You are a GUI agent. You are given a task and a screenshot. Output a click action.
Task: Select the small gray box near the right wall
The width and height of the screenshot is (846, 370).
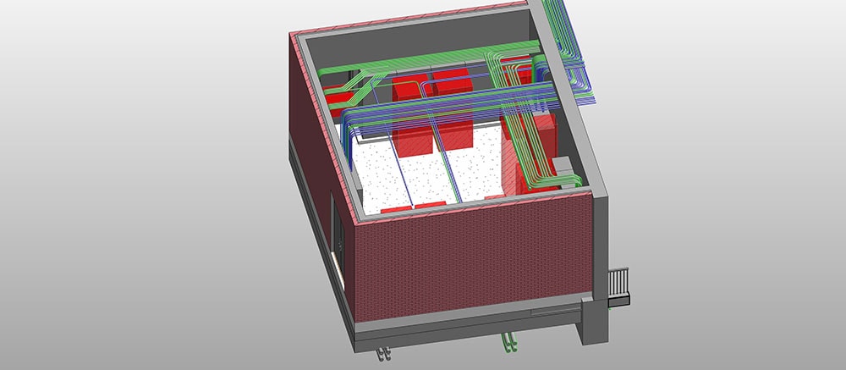tap(562, 163)
